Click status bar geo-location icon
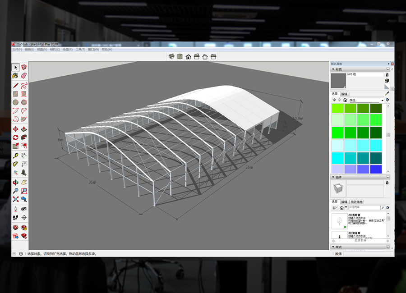The image size is (406, 293). [x=14, y=254]
